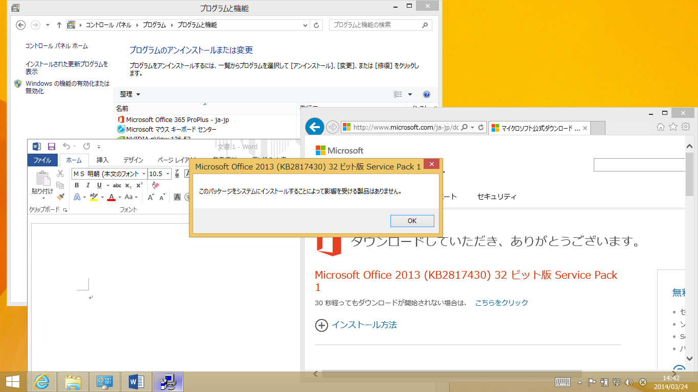This screenshot has height=392, width=698.
Task: Click the Shrink Font icon
Action: (162, 197)
